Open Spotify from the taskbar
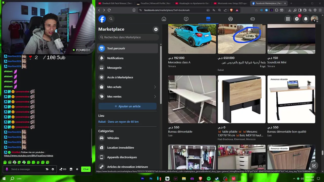The height and width of the screenshot is (182, 324). click(x=209, y=179)
